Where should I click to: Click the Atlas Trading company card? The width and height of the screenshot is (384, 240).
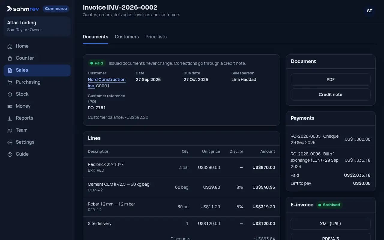coord(37,26)
